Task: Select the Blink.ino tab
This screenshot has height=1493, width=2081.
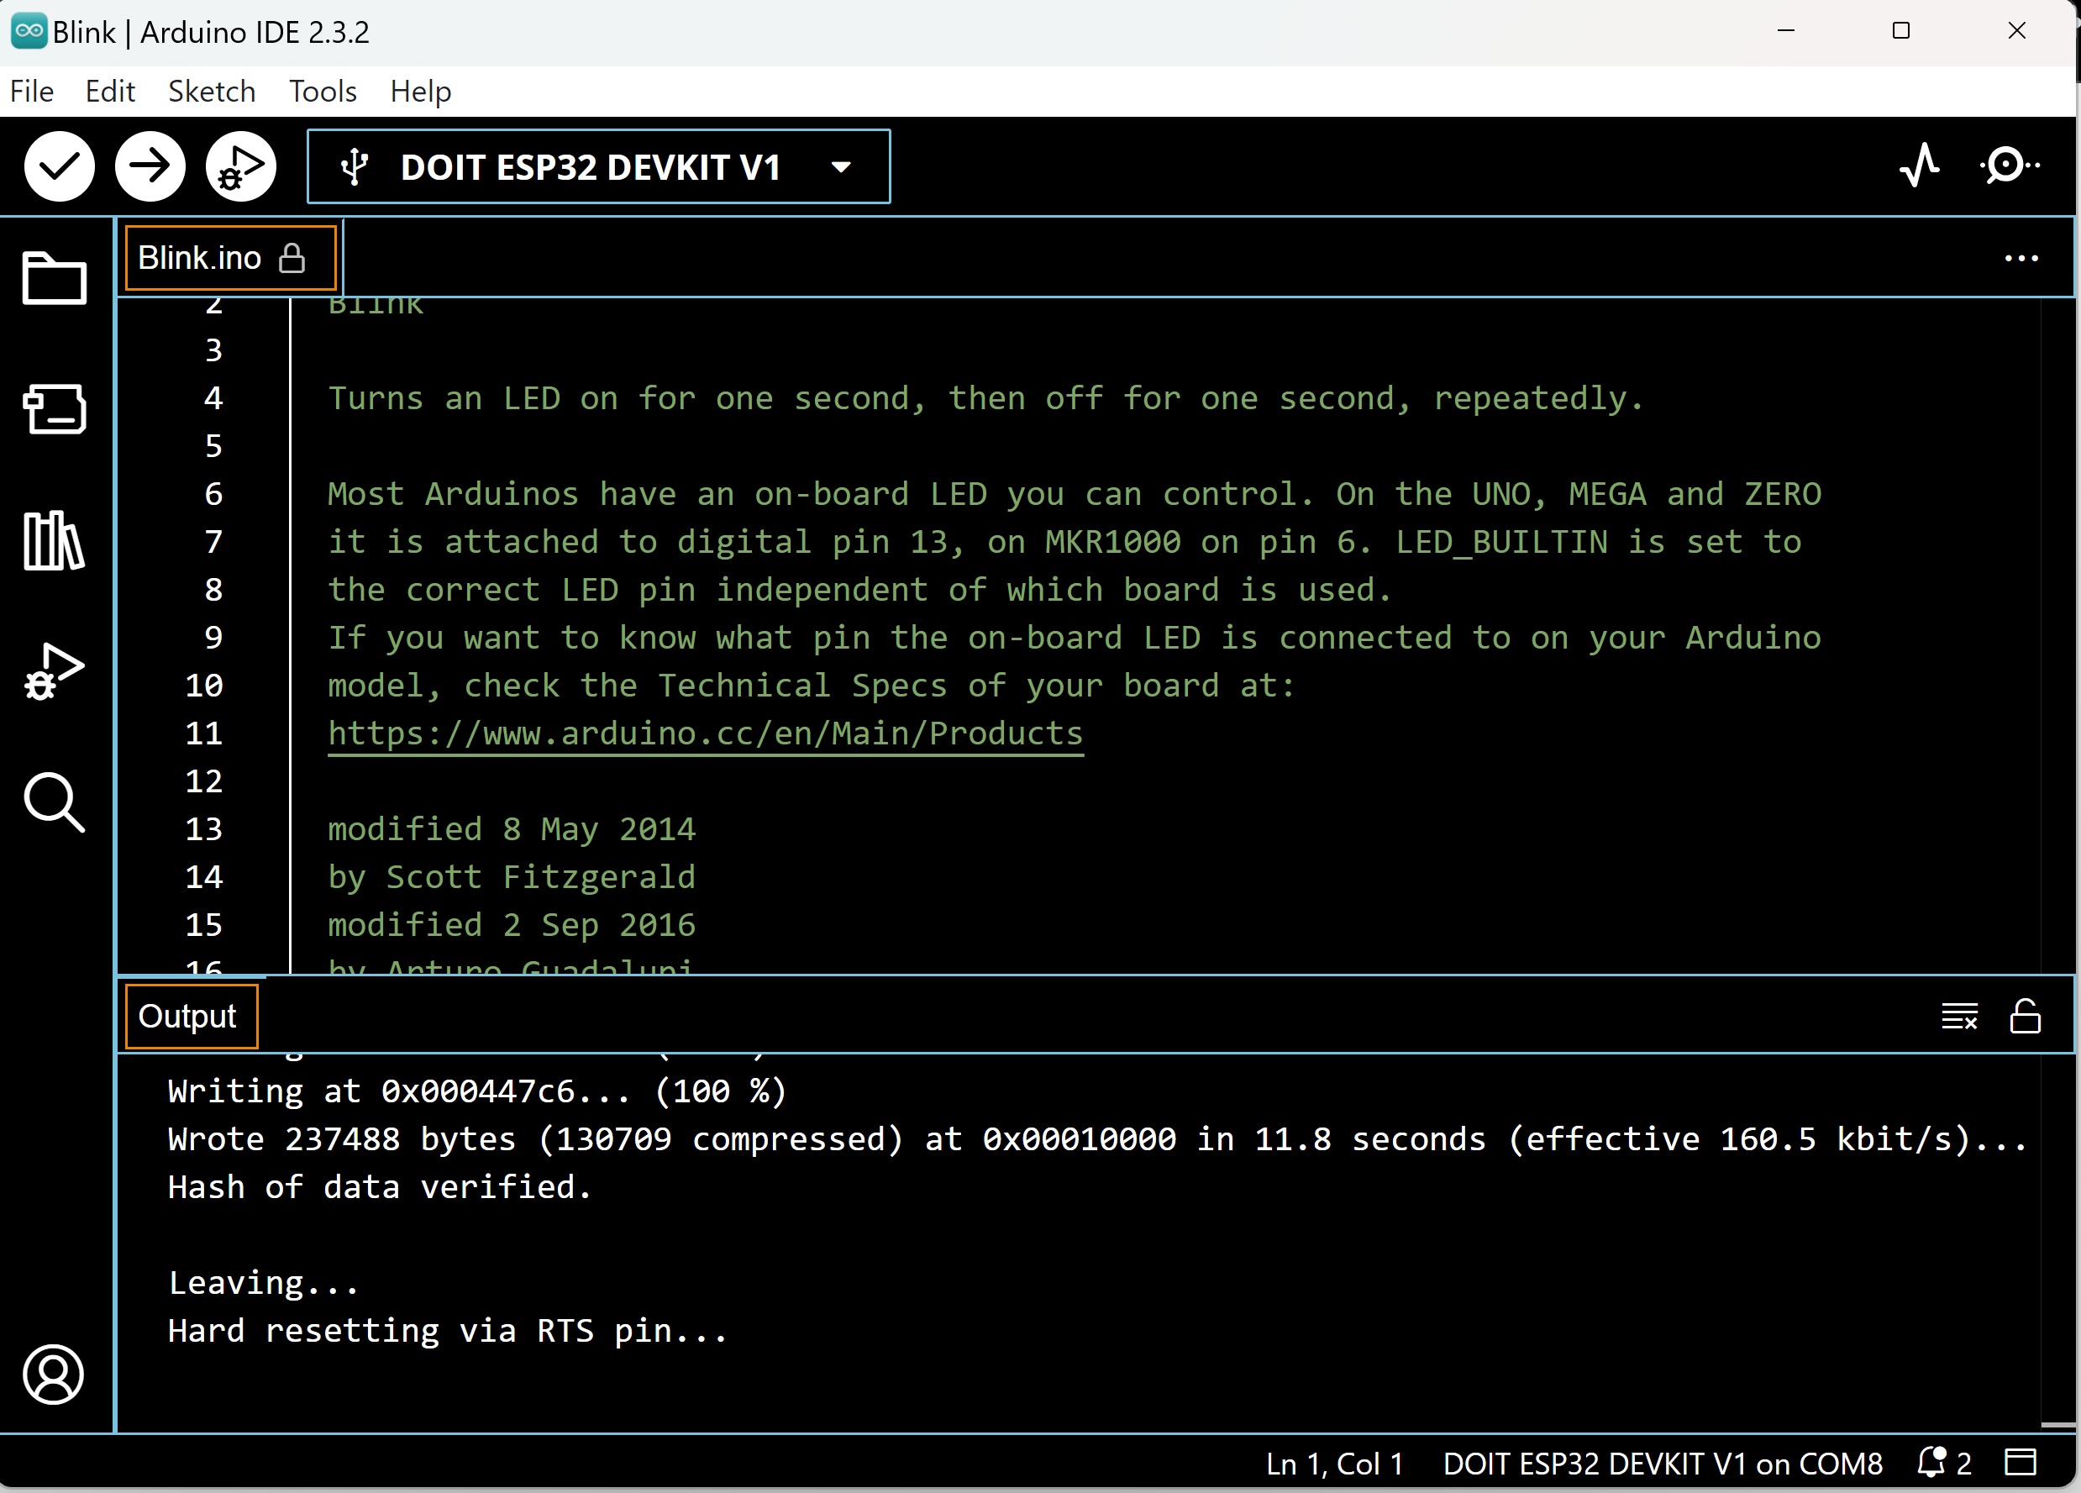Action: 230,258
